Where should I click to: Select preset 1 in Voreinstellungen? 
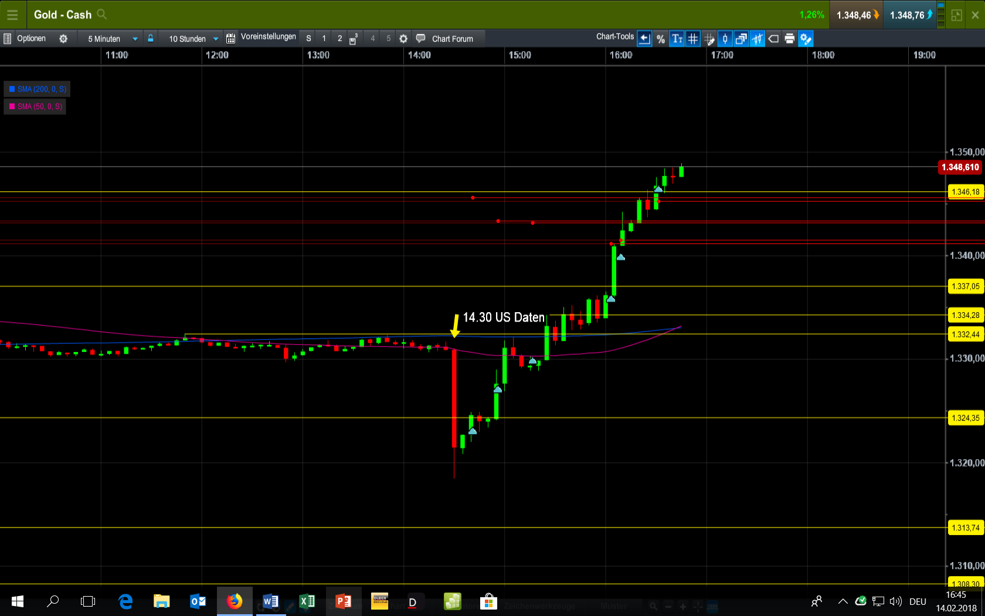point(324,39)
